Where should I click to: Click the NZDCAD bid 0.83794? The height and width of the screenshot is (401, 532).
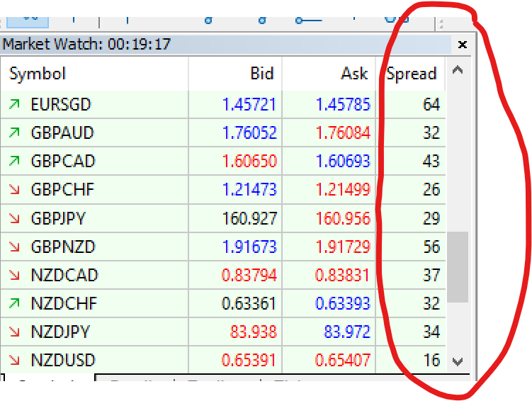click(249, 275)
